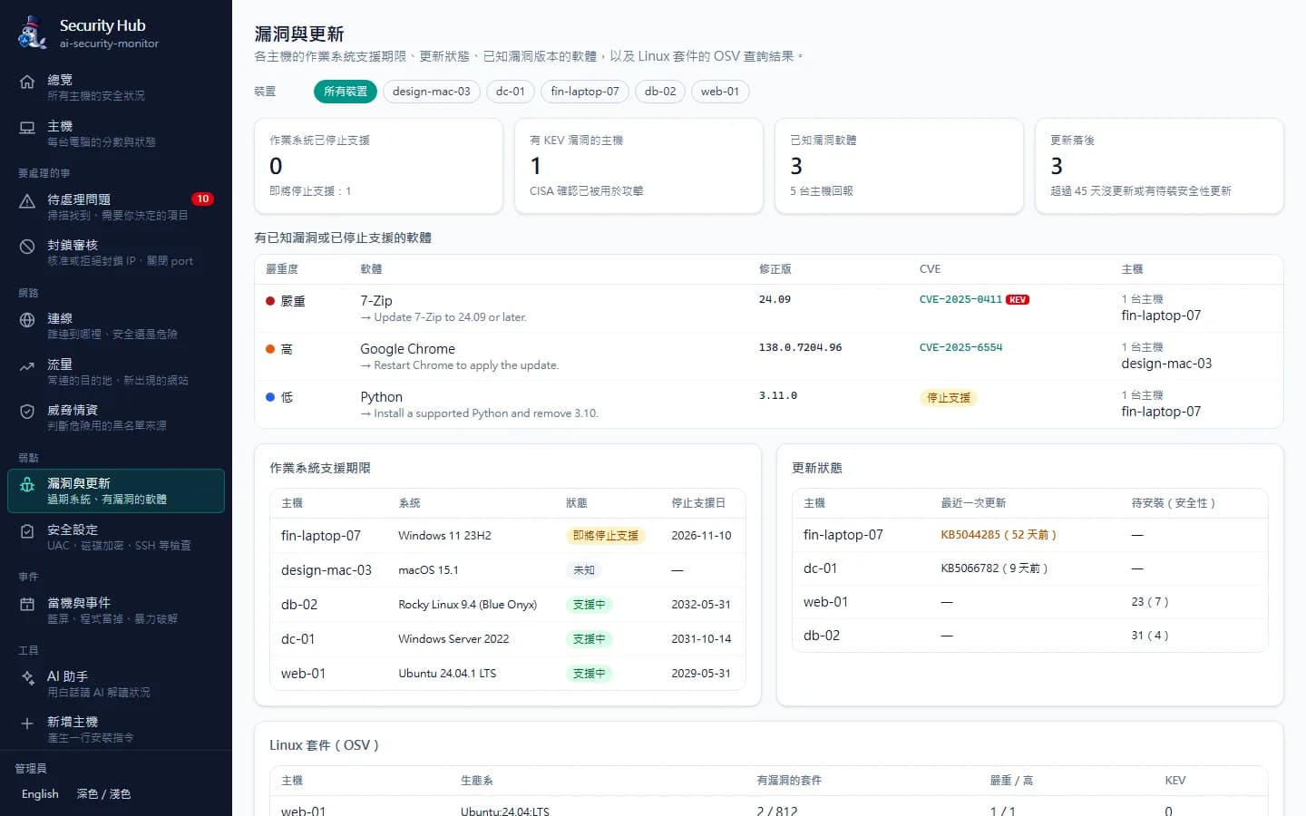
Task: Click the 新增主機 plus icon
Action: 27,724
